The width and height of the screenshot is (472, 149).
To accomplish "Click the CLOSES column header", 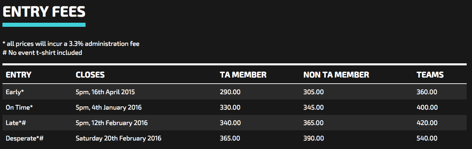I will (90, 75).
